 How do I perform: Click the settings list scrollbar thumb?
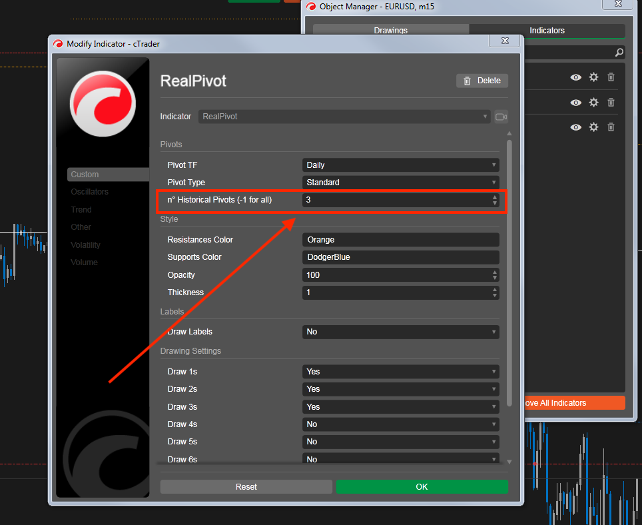509,273
